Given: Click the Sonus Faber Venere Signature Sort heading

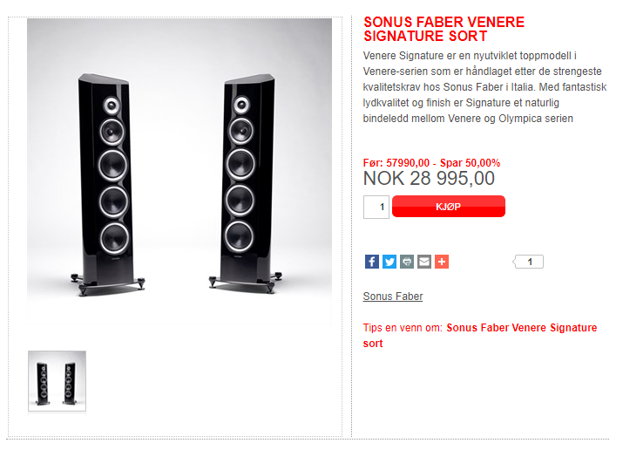Looking at the screenshot, I should [444, 29].
